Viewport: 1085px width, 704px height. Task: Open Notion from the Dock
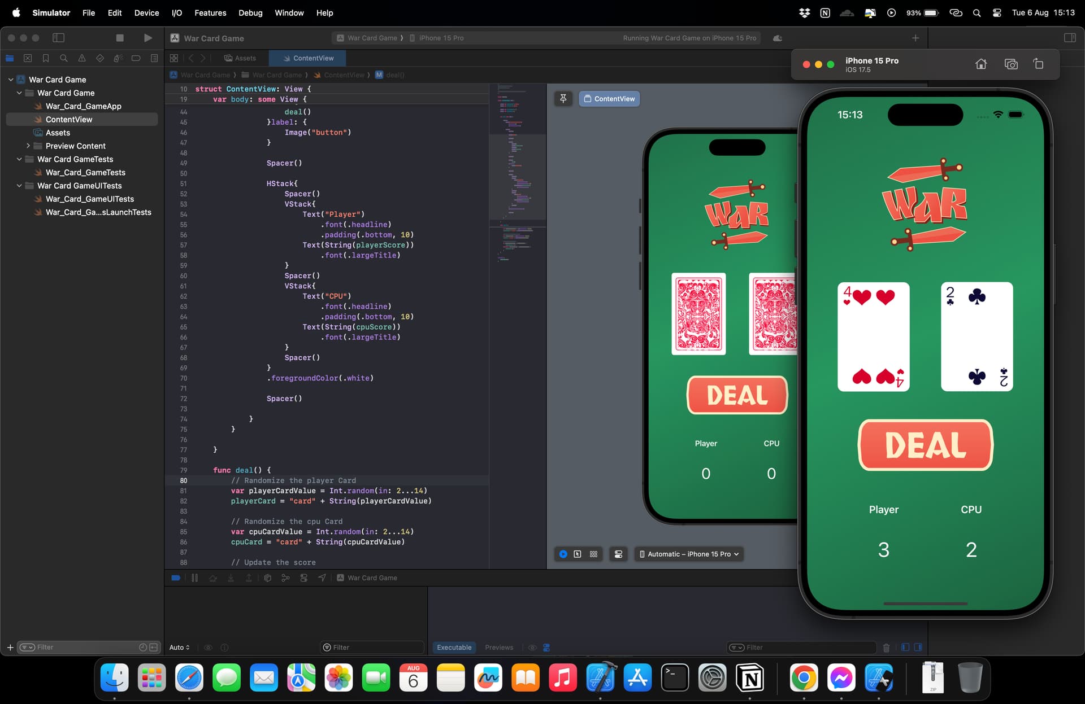pos(749,677)
